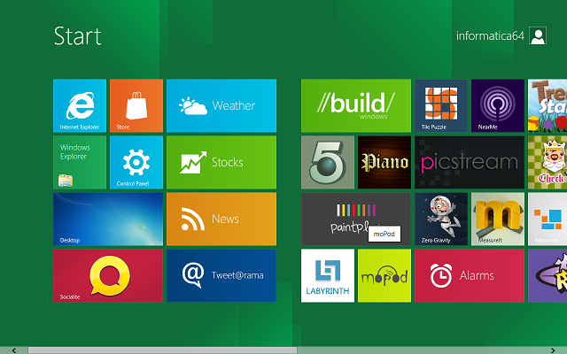Open the moPod tile
Screen dimensions: 567x354
(x=384, y=275)
